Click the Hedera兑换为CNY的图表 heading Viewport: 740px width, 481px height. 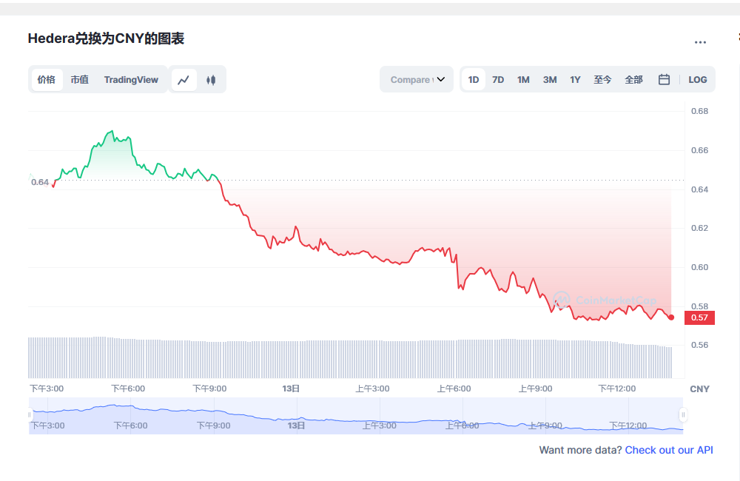pyautogui.click(x=106, y=38)
